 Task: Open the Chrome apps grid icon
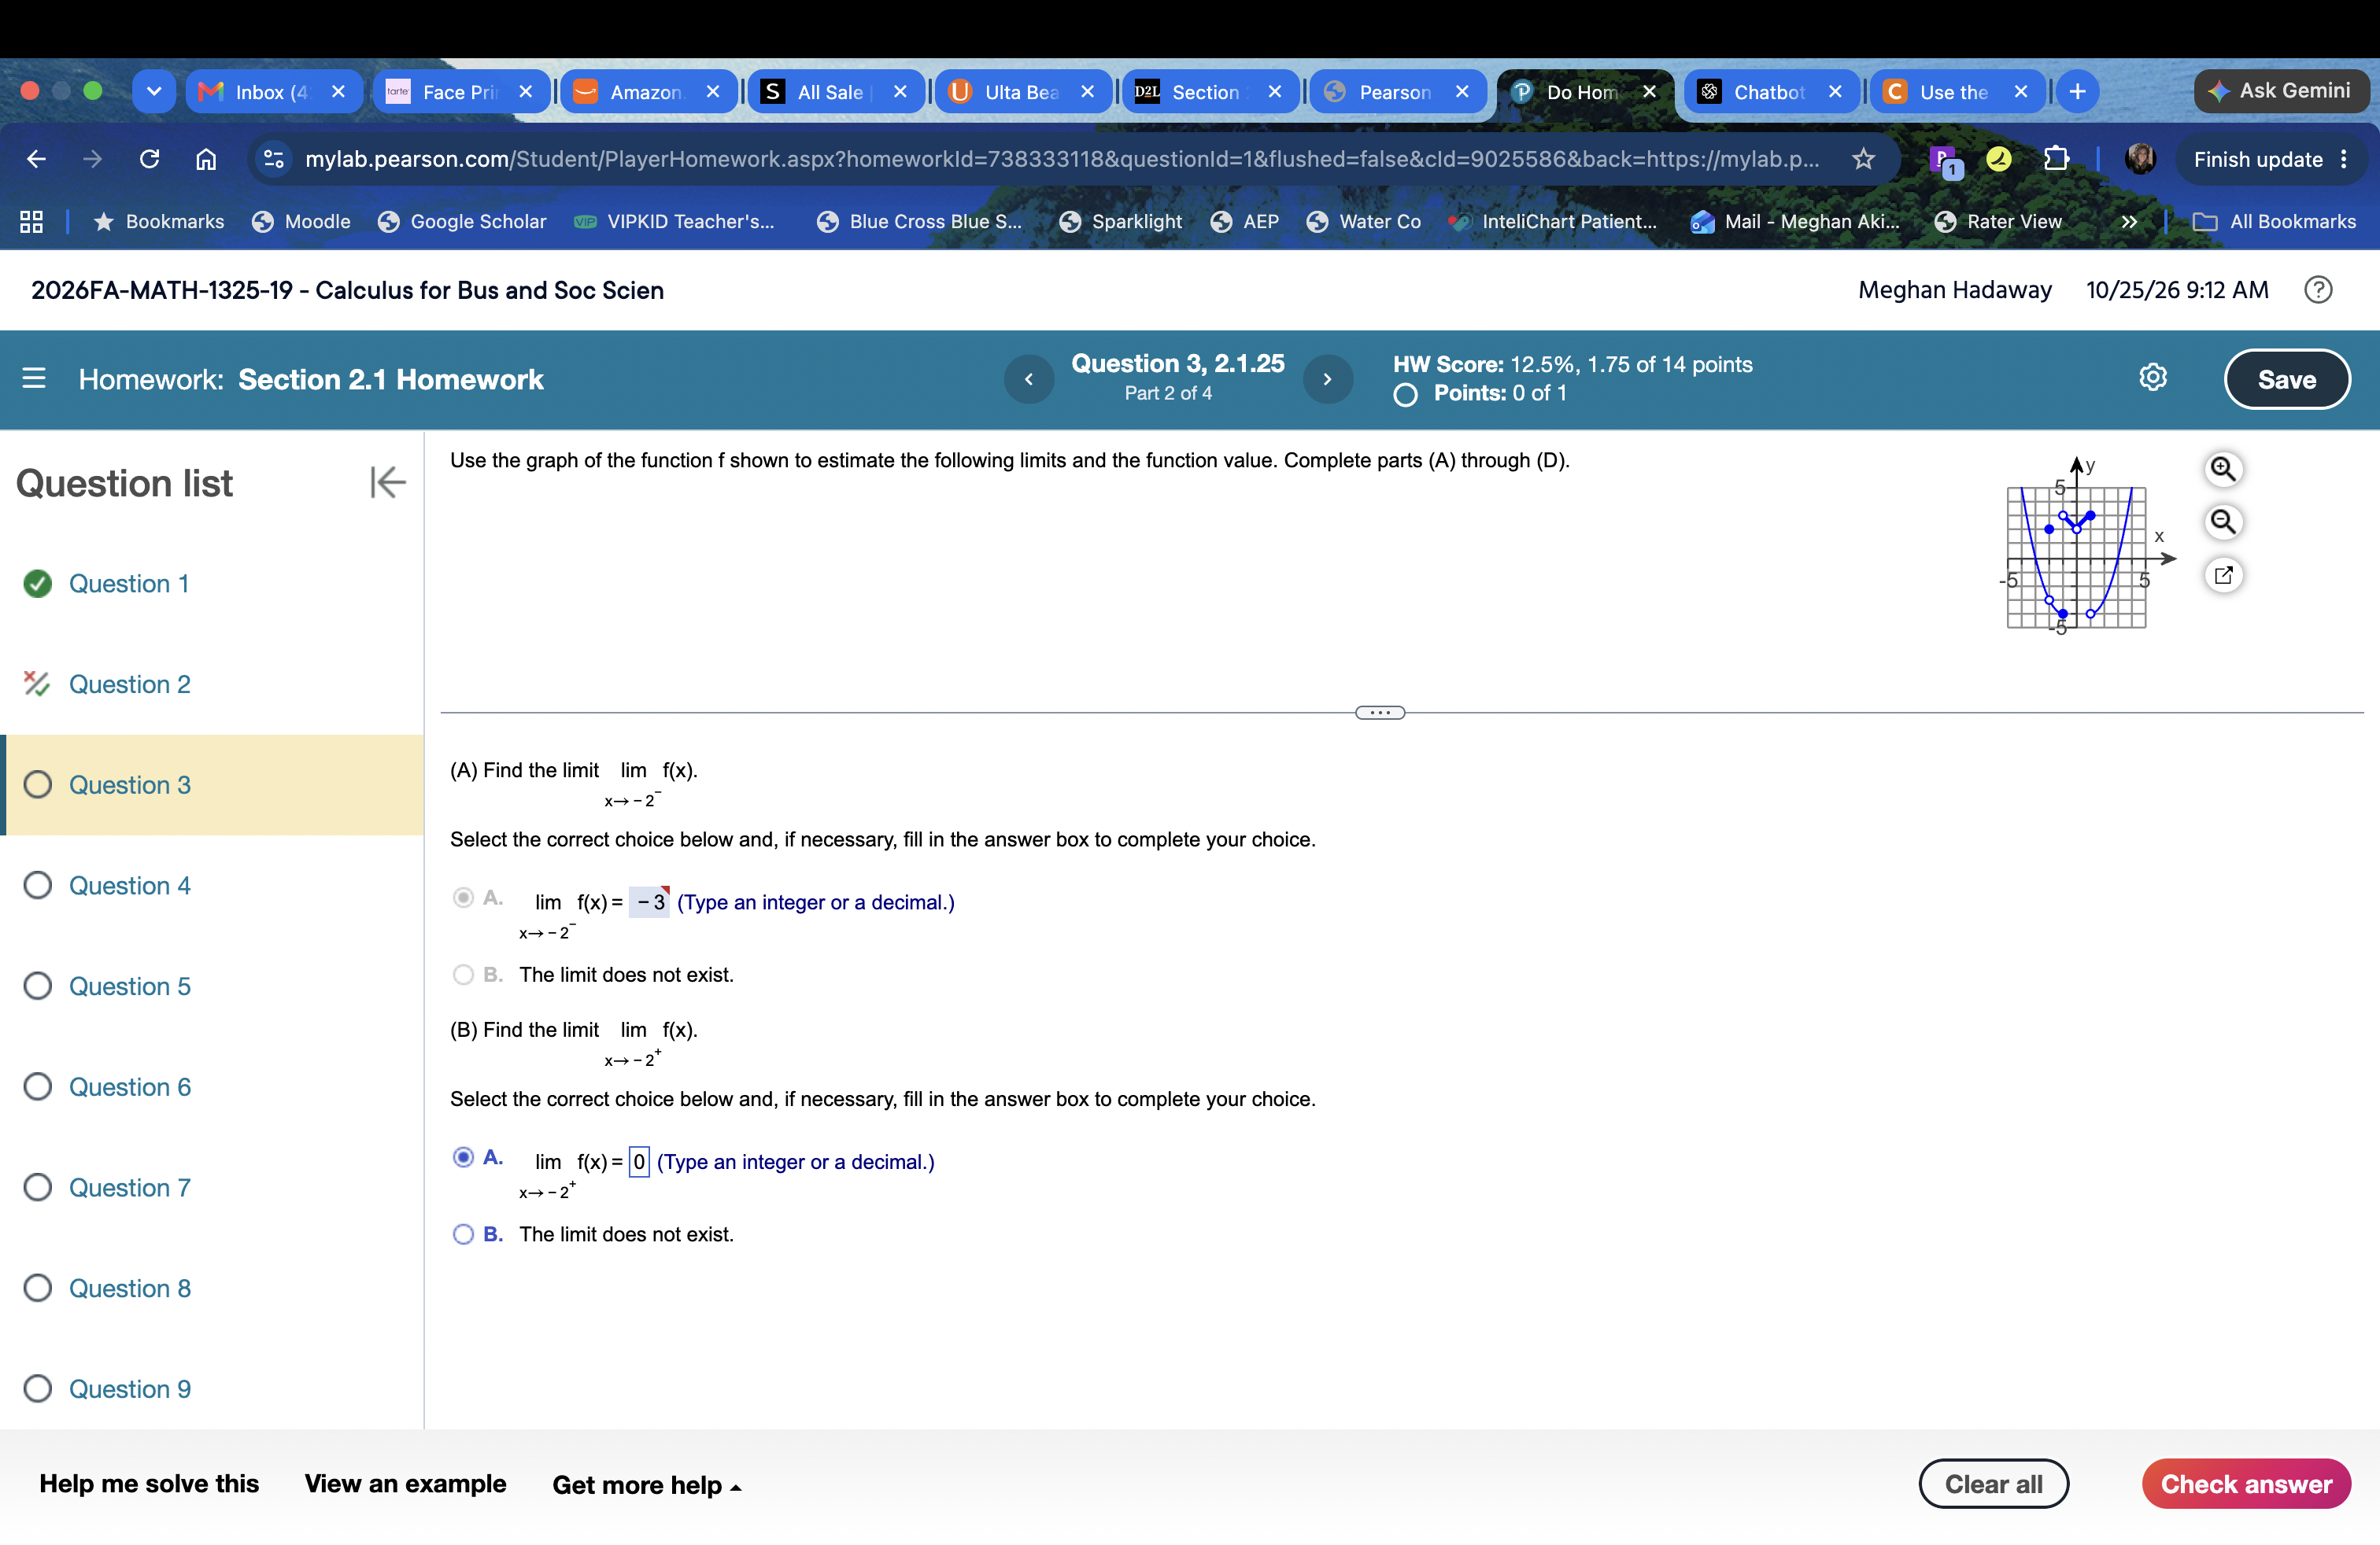click(x=31, y=222)
